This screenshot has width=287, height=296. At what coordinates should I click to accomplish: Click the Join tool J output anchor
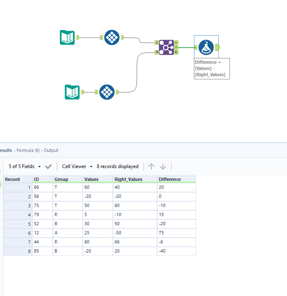(176, 47)
